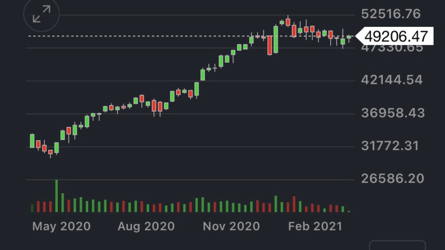Click the large red candle before the peak
445x250 pixels.
[270, 45]
